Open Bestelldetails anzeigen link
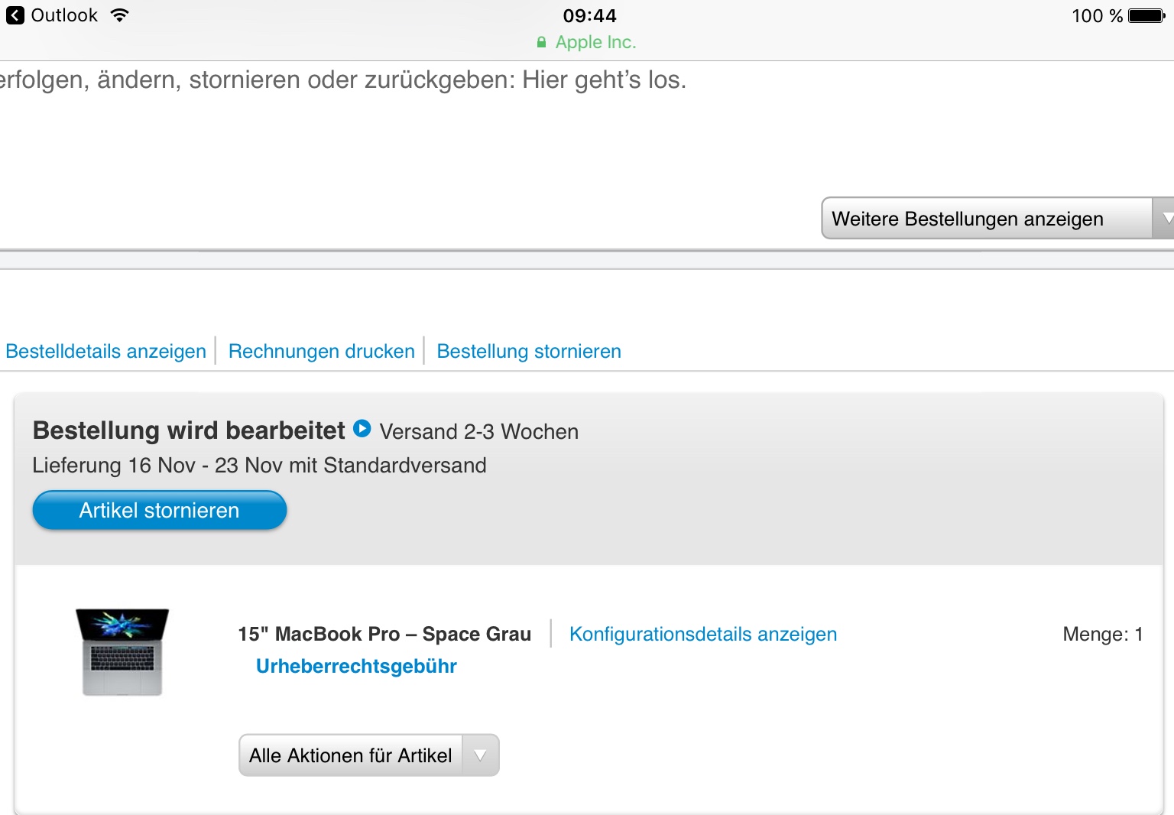Screen dimensions: 1174x815 (x=106, y=351)
